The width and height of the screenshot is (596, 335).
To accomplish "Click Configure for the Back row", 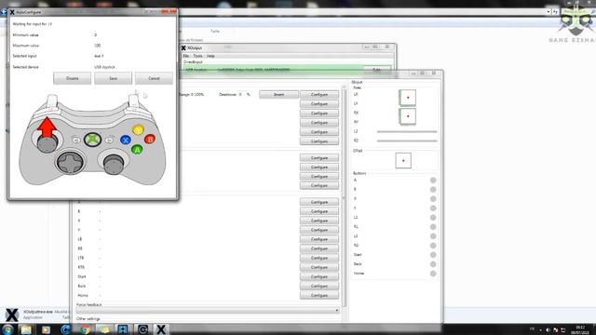I will [319, 286].
